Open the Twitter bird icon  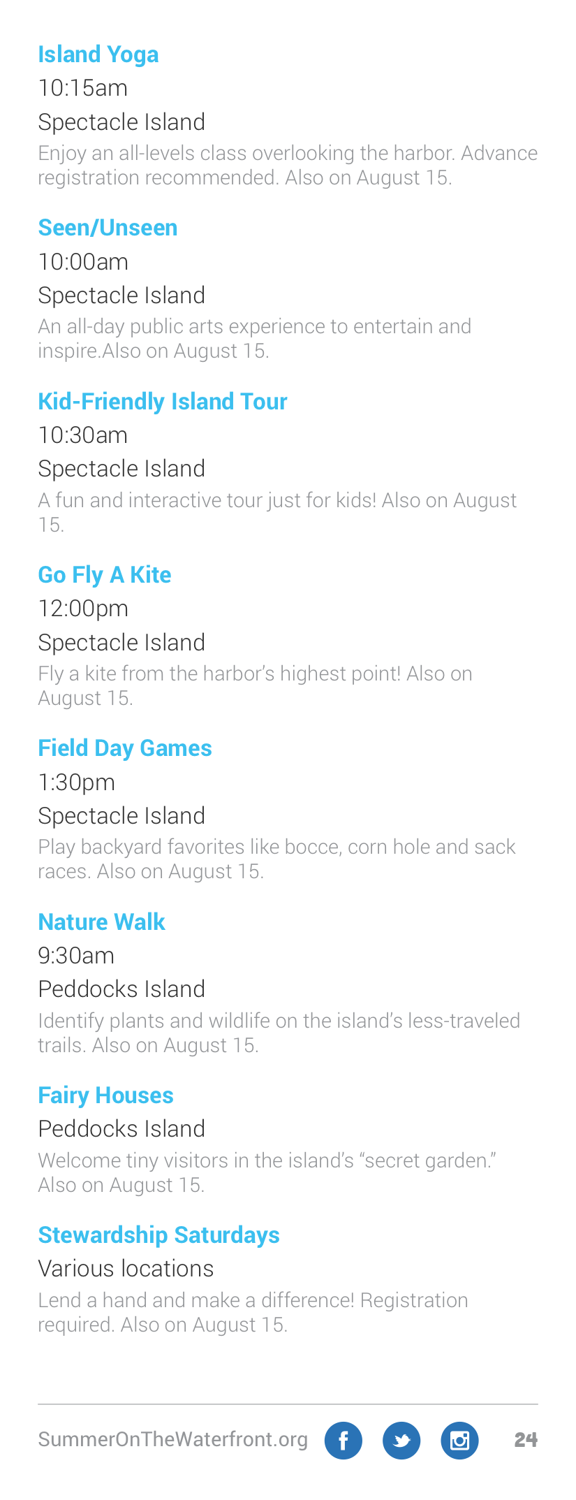click(401, 1440)
